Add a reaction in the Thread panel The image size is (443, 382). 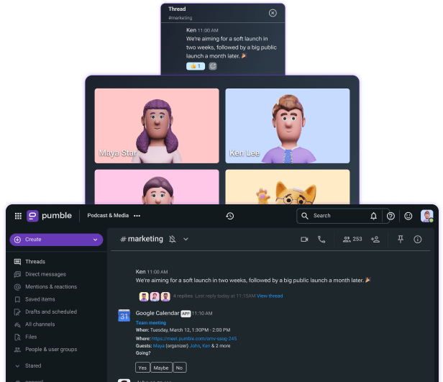tap(213, 66)
